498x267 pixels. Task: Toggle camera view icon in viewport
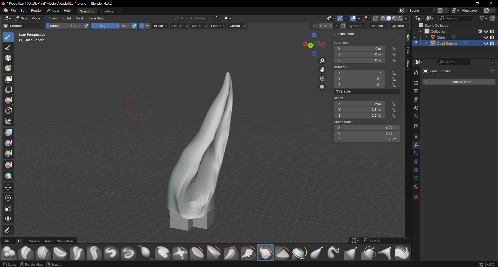322,78
